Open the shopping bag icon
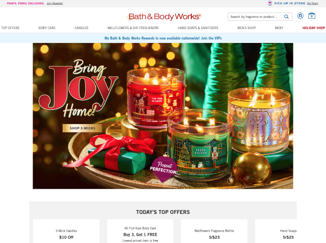 click(x=312, y=16)
